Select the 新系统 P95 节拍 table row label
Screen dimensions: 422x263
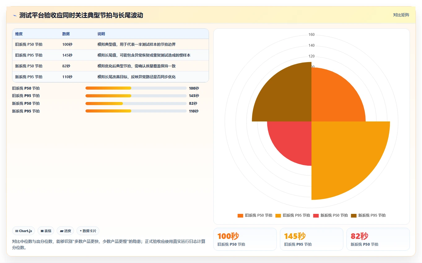(x=29, y=77)
